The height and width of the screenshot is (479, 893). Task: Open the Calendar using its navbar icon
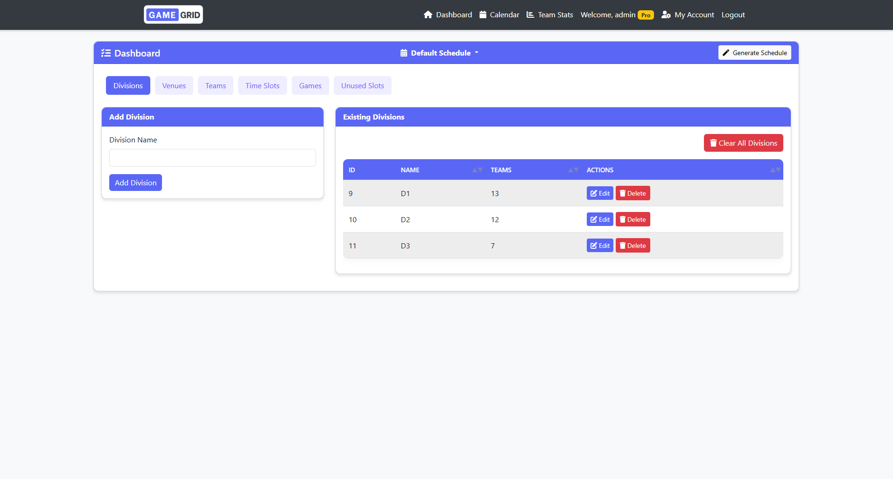pyautogui.click(x=482, y=14)
